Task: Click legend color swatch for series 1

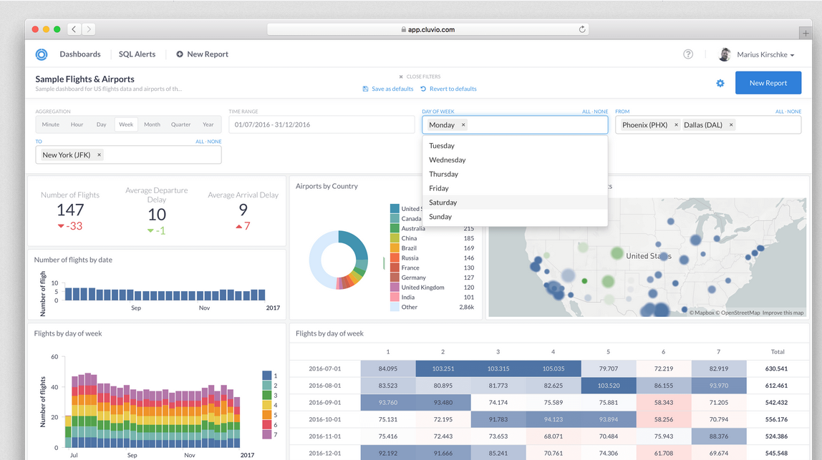Action: coord(267,375)
